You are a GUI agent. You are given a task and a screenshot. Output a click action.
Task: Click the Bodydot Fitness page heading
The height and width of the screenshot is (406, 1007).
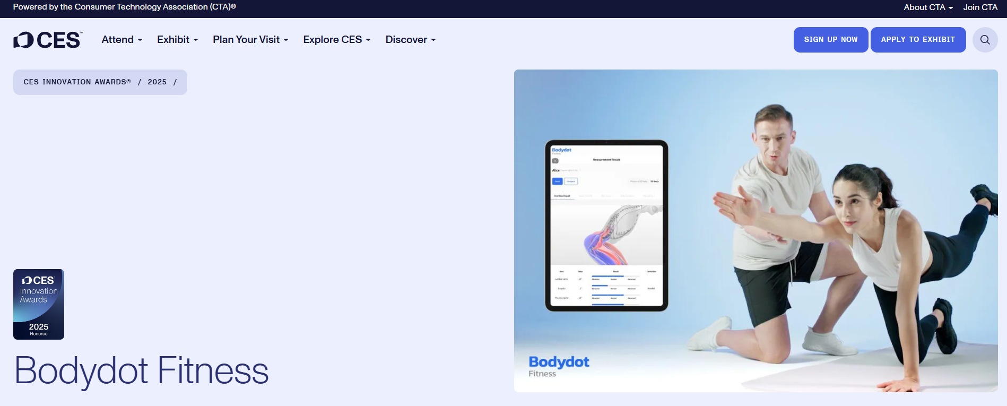142,370
